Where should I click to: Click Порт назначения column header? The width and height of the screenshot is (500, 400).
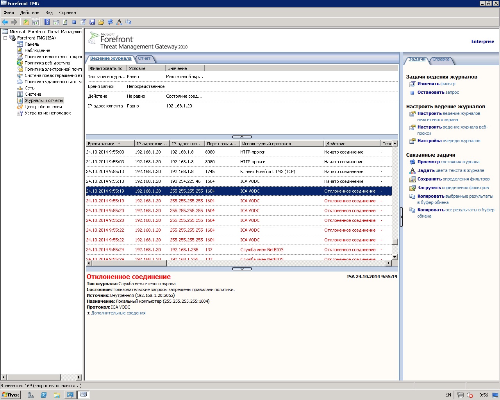click(222, 144)
